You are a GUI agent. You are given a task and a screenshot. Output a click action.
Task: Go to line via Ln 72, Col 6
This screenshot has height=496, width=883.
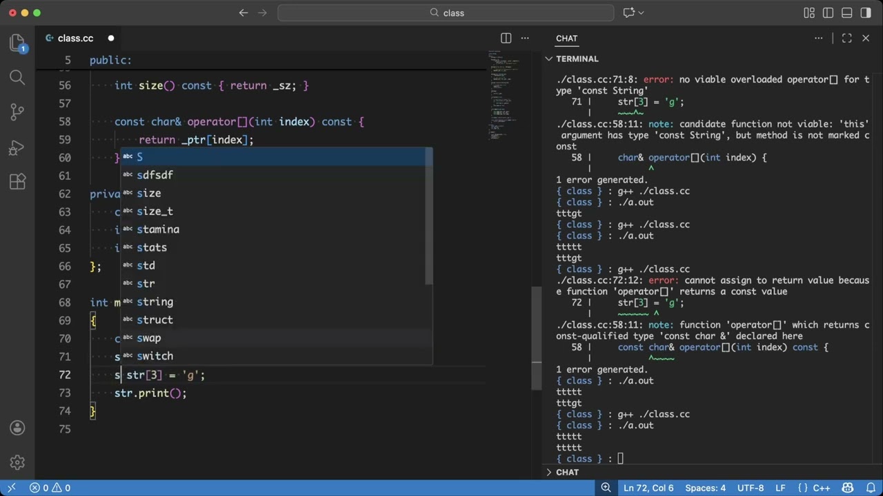tap(648, 488)
